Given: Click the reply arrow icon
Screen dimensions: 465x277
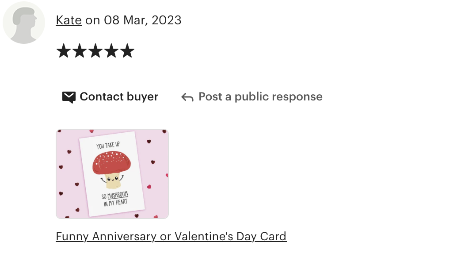Looking at the screenshot, I should [x=187, y=97].
